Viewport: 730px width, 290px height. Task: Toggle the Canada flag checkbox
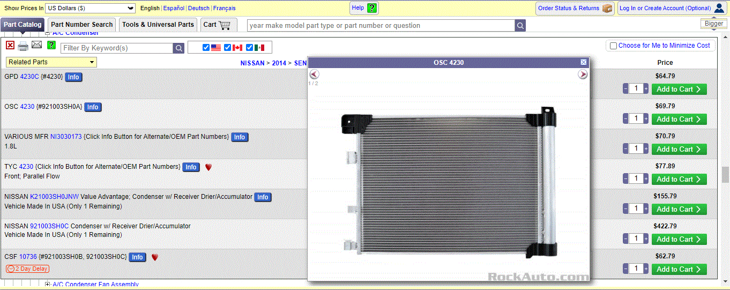coord(228,48)
